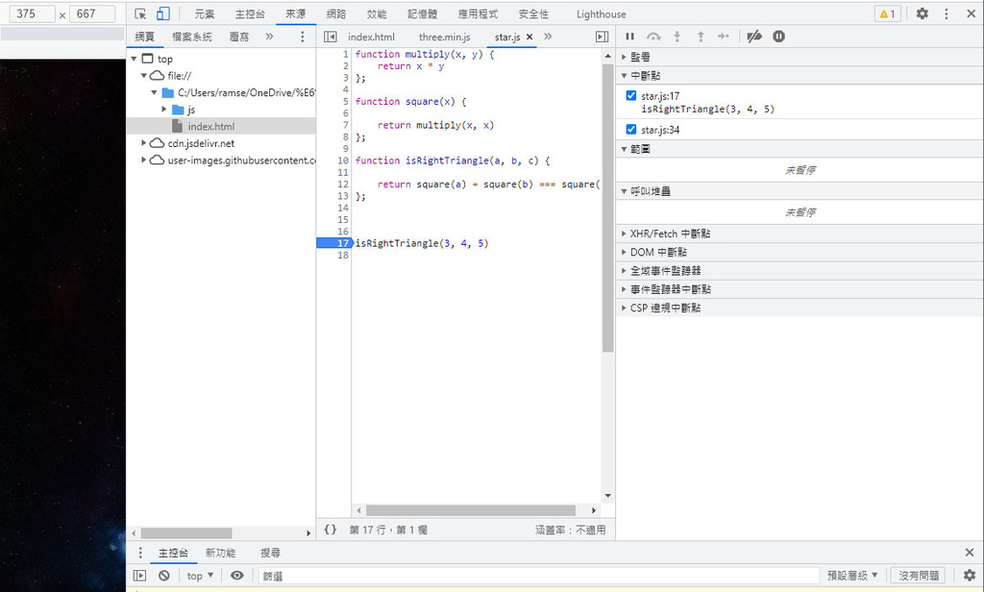Select the 記憶體 tab

tap(423, 13)
